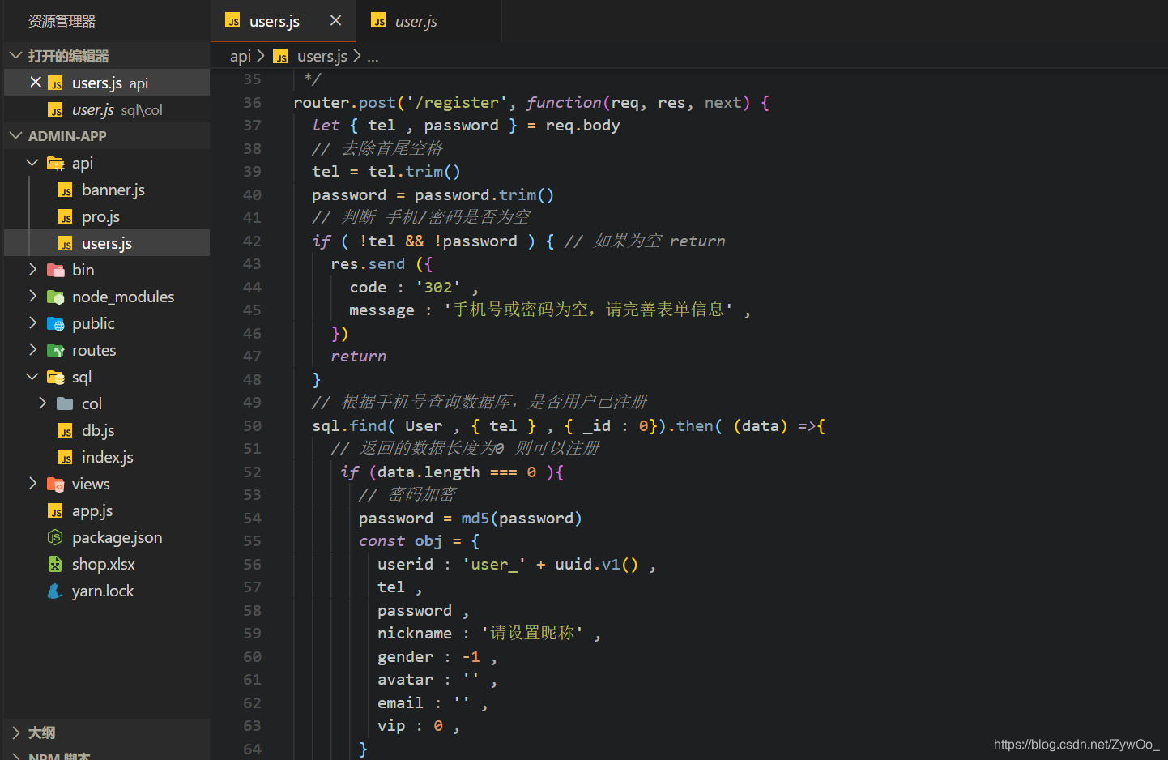Click the banner.js JS icon
Image resolution: width=1168 pixels, height=760 pixels.
pyautogui.click(x=65, y=190)
